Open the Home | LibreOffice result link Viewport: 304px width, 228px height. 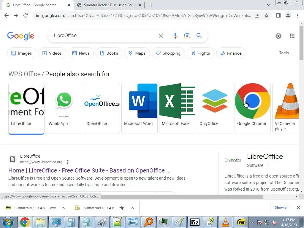90,170
